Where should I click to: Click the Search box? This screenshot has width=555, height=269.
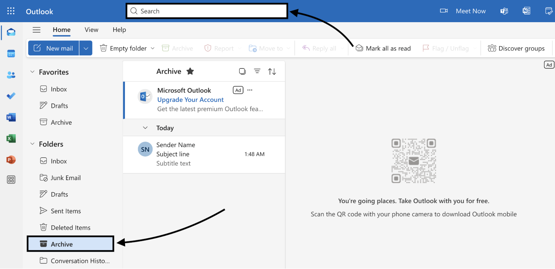(207, 11)
